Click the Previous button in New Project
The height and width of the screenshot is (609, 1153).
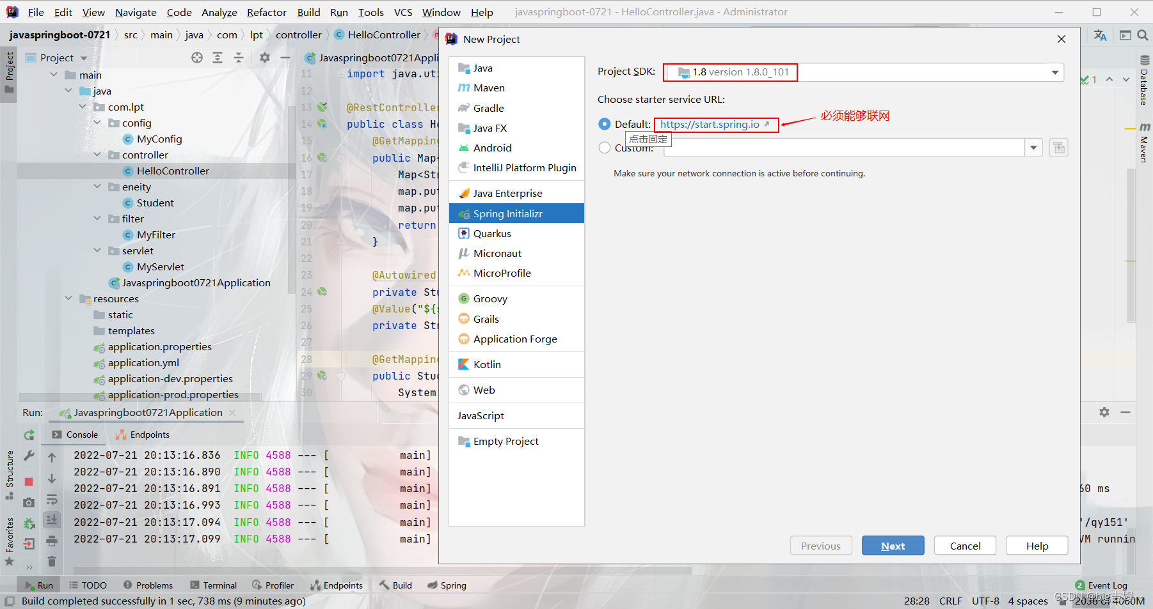point(821,546)
